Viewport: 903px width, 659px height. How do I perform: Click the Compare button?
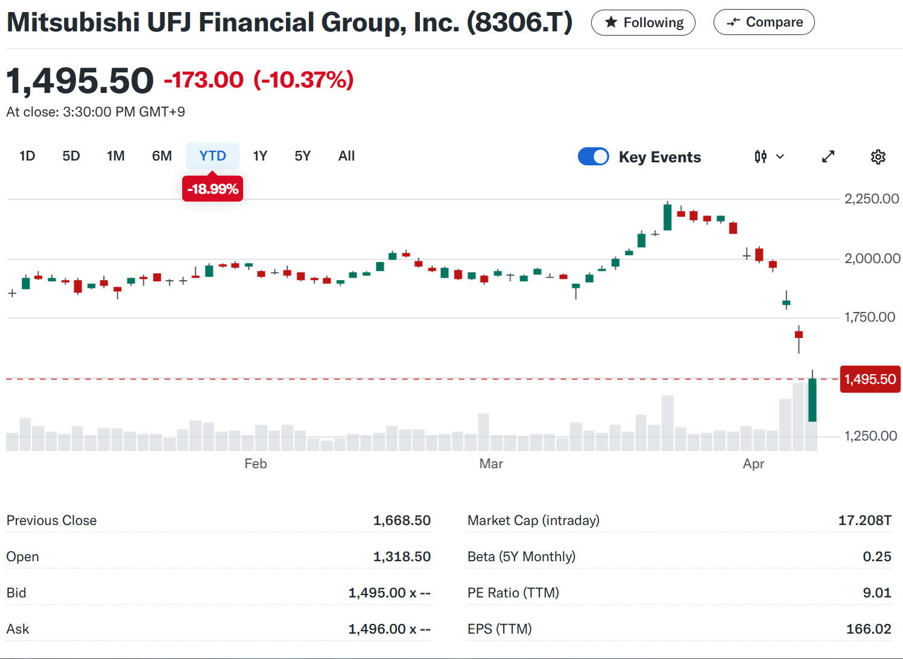(764, 22)
